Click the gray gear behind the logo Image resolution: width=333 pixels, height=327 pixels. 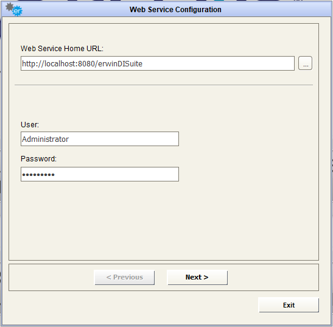pos(9,7)
